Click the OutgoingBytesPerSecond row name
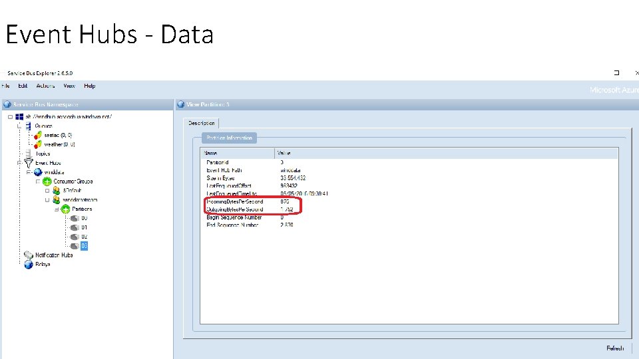 point(235,209)
